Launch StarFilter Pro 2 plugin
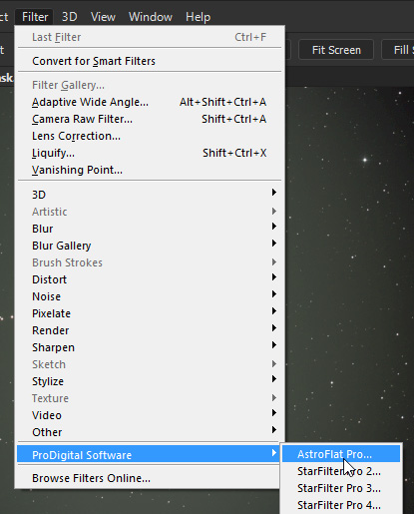 [x=341, y=471]
